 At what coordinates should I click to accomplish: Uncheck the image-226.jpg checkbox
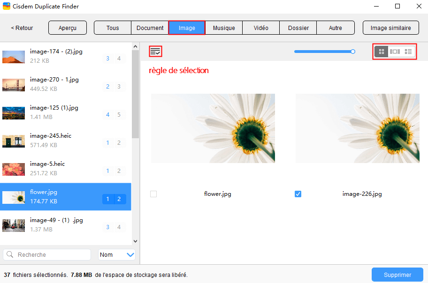coord(298,194)
